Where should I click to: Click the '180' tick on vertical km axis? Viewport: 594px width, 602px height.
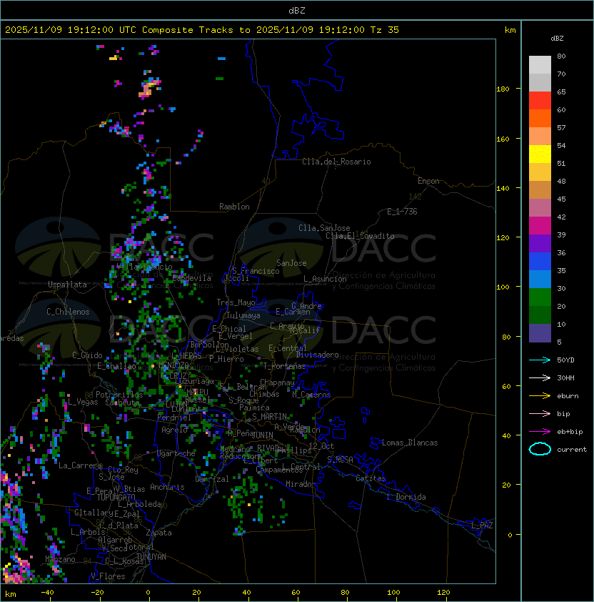[503, 89]
